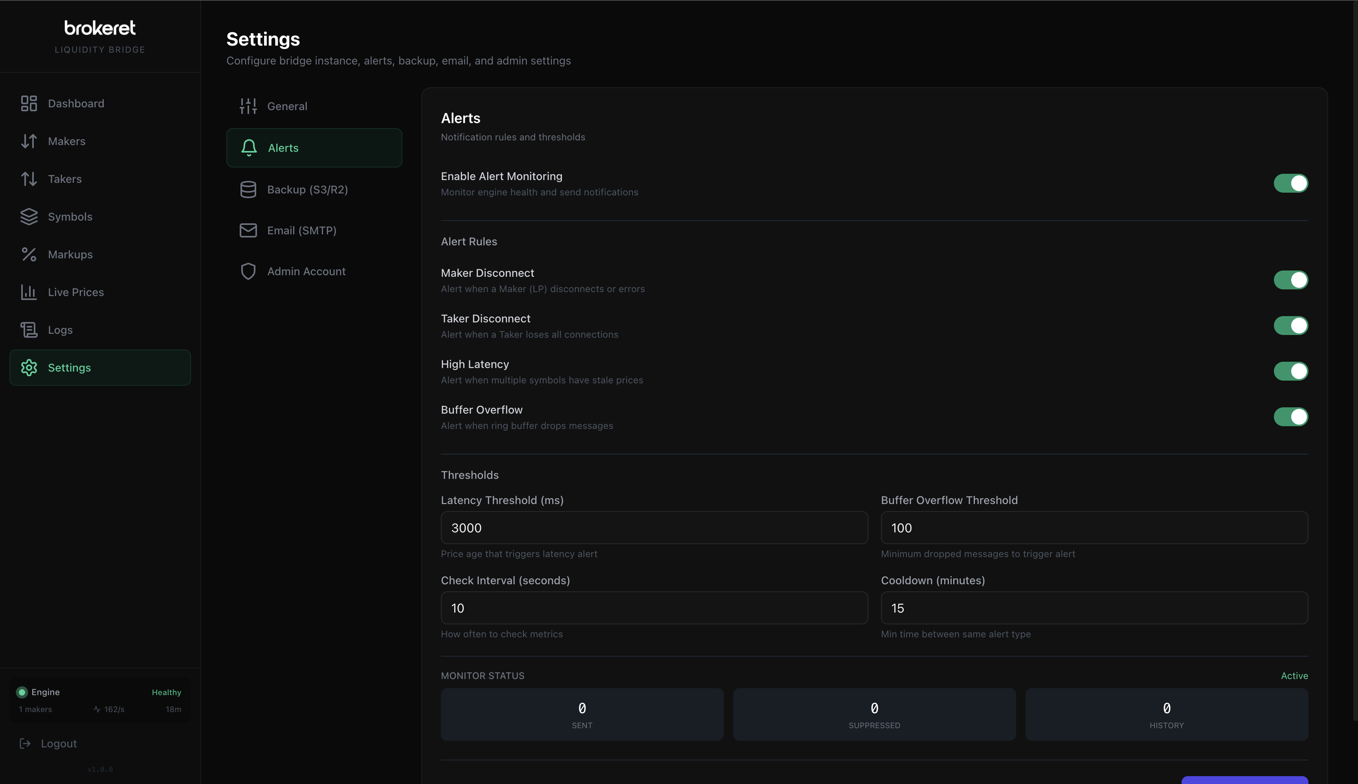This screenshot has height=784, width=1358.
Task: Turn off the Maker Disconnect alert
Action: (1290, 280)
